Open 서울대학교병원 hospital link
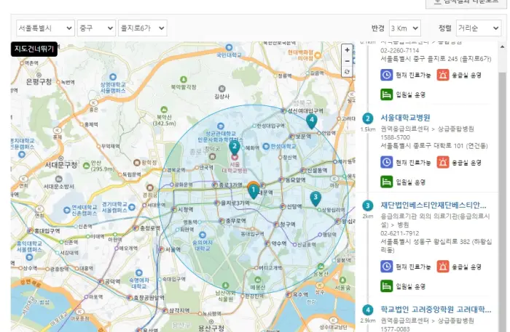510x332 pixels. click(x=405, y=118)
